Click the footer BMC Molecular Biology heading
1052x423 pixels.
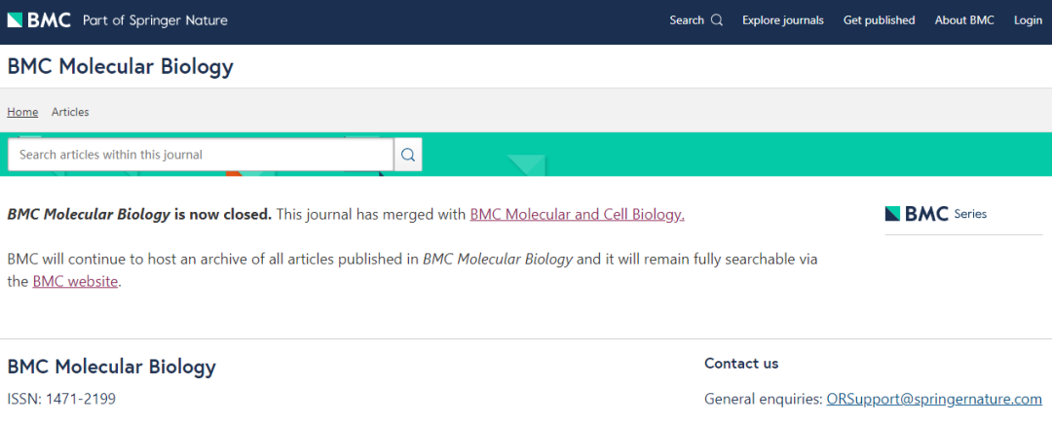pos(111,367)
